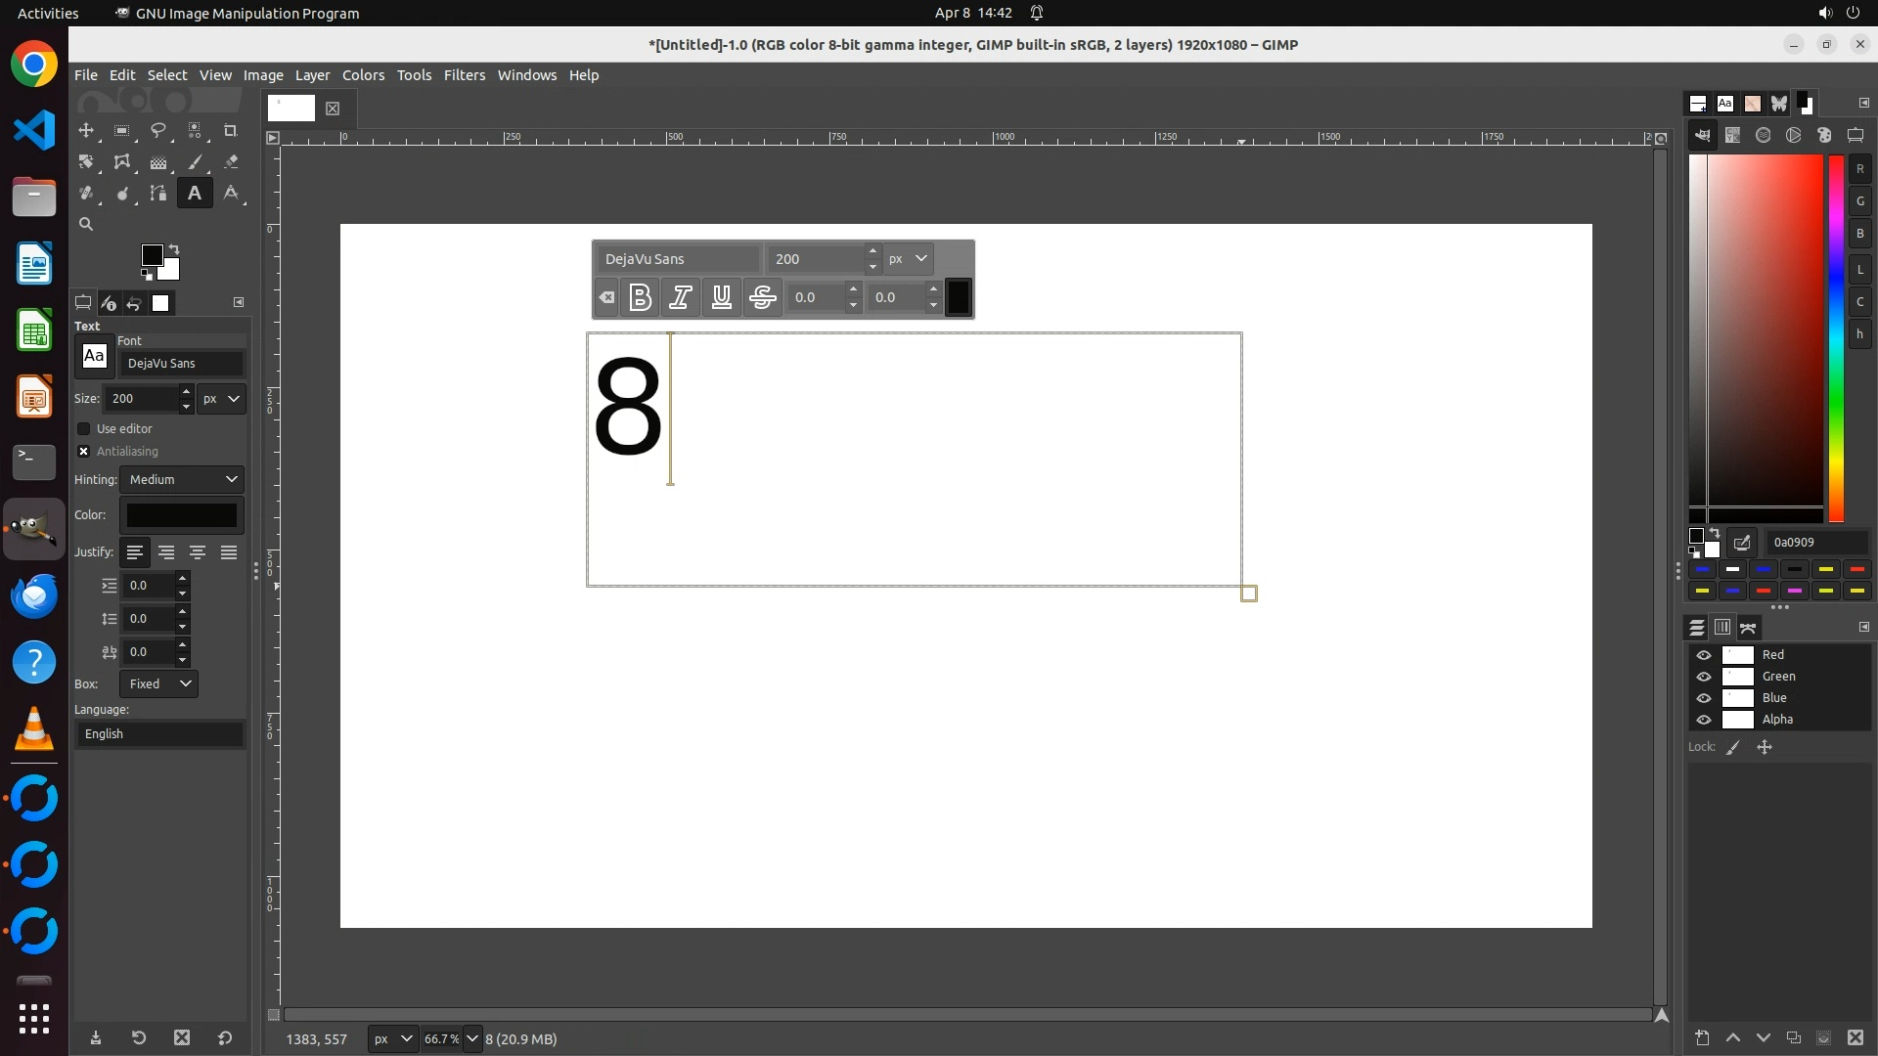This screenshot has height=1056, width=1878.
Task: Hide the Green channel visibility eye
Action: (1704, 677)
